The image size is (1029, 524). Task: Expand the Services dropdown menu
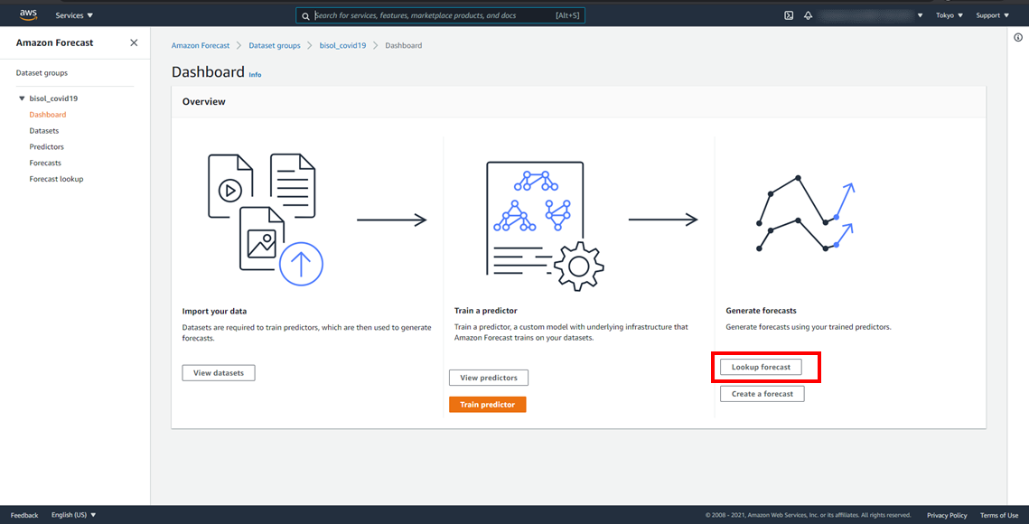point(74,15)
